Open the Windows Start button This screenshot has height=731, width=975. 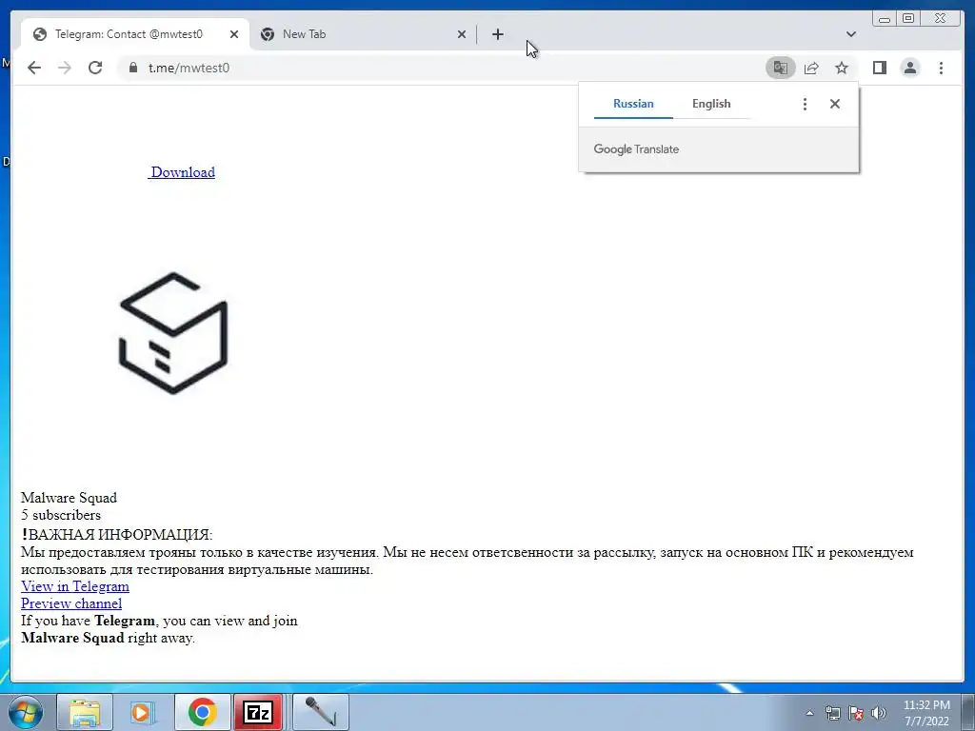pyautogui.click(x=25, y=712)
